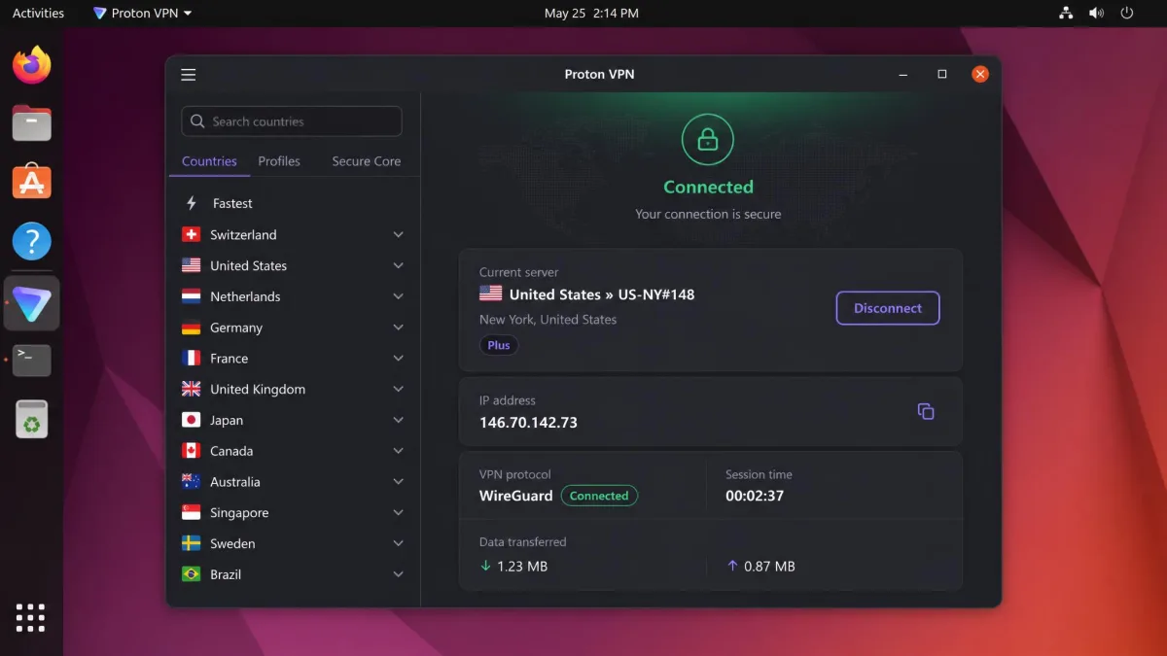Open Trash from the dock
This screenshot has height=656, width=1167.
click(x=31, y=419)
